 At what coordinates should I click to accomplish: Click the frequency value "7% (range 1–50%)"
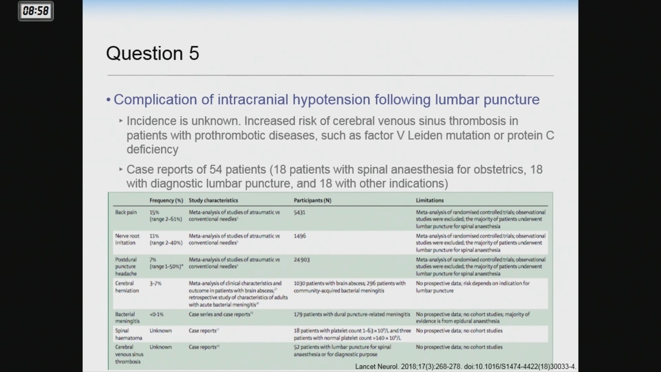click(x=166, y=263)
